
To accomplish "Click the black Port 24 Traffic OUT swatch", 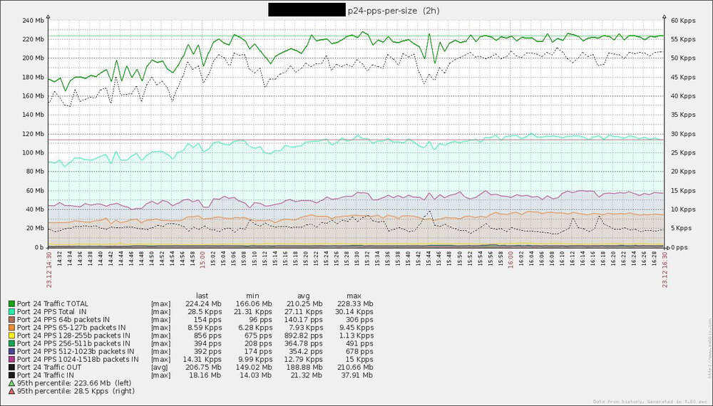I will (x=12, y=368).
